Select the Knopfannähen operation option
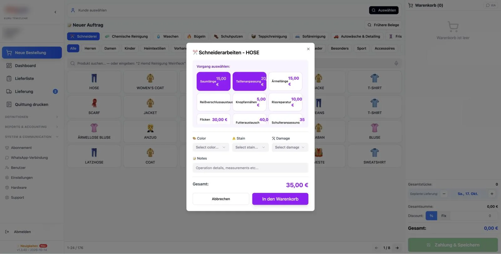The image size is (501, 254). click(249, 102)
